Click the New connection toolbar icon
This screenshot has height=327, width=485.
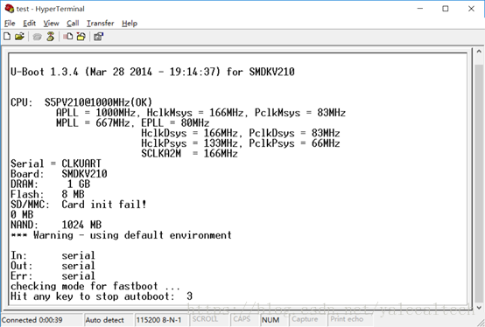click(x=7, y=37)
